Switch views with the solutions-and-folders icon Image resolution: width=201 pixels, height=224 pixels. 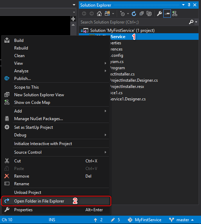pos(107,14)
